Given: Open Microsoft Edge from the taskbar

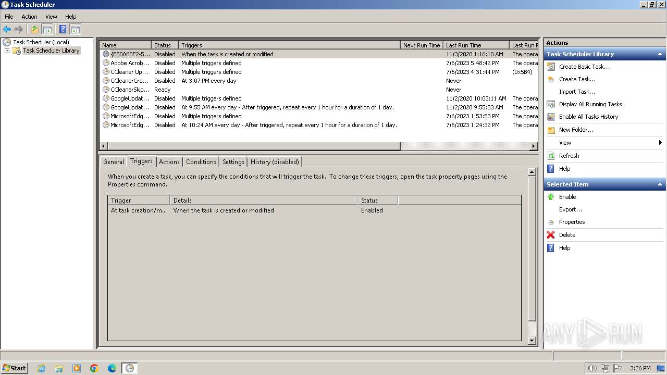Looking at the screenshot, I should pyautogui.click(x=112, y=368).
